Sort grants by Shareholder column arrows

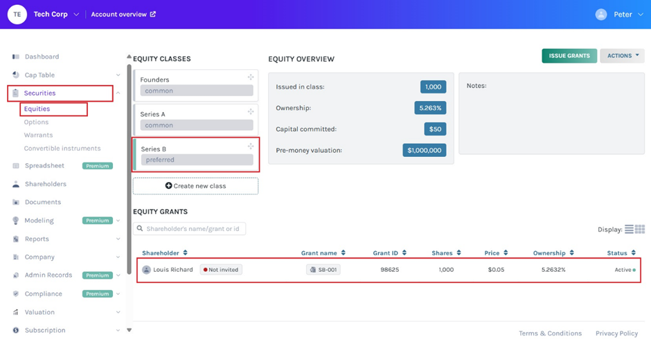[185, 253]
